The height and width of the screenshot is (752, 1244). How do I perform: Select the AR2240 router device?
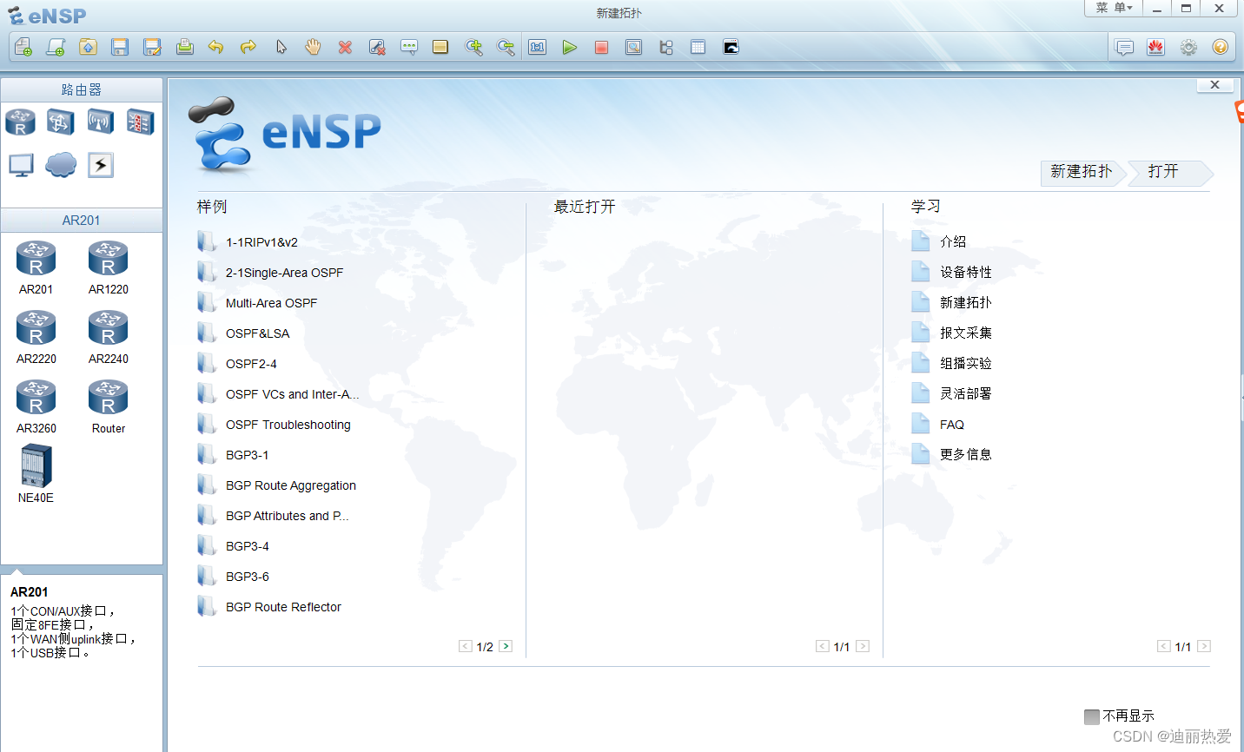click(108, 337)
